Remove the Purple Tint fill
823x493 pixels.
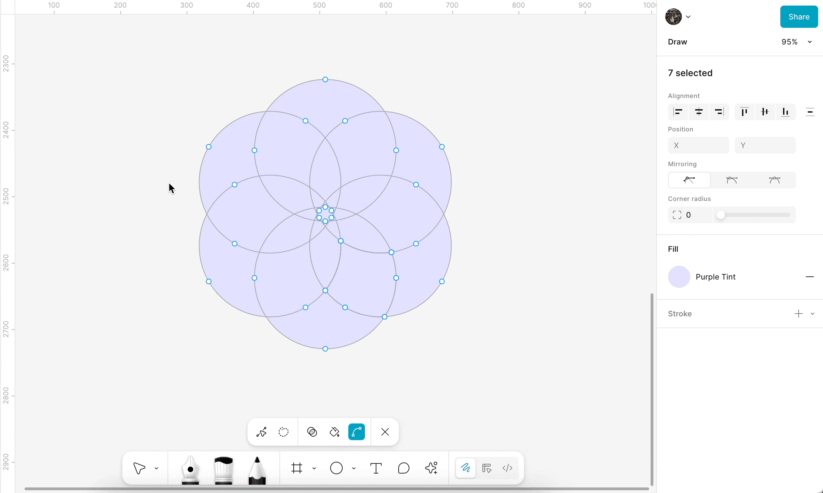tap(810, 277)
